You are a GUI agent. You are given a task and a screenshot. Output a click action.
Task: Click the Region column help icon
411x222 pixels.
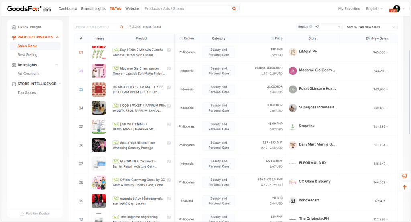tap(181, 38)
